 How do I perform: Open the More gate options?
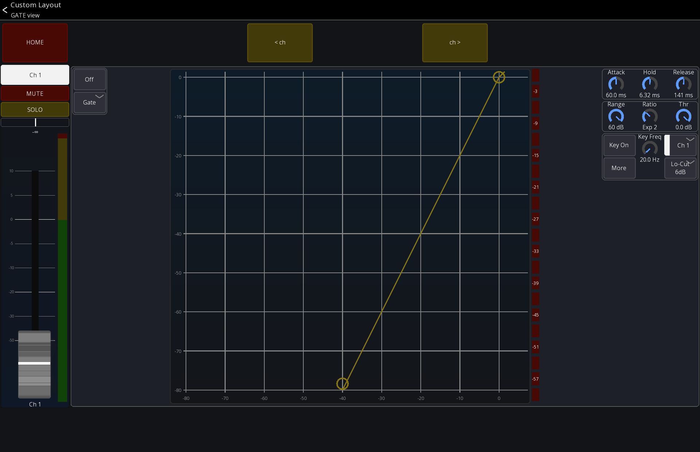[619, 168]
